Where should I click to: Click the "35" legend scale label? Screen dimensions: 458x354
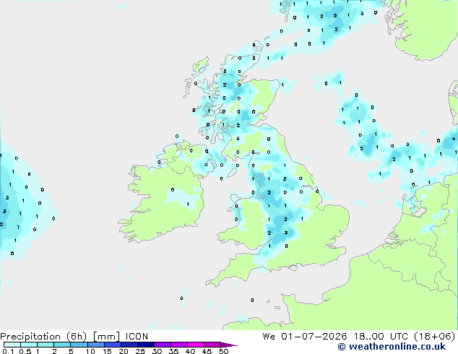click(173, 351)
